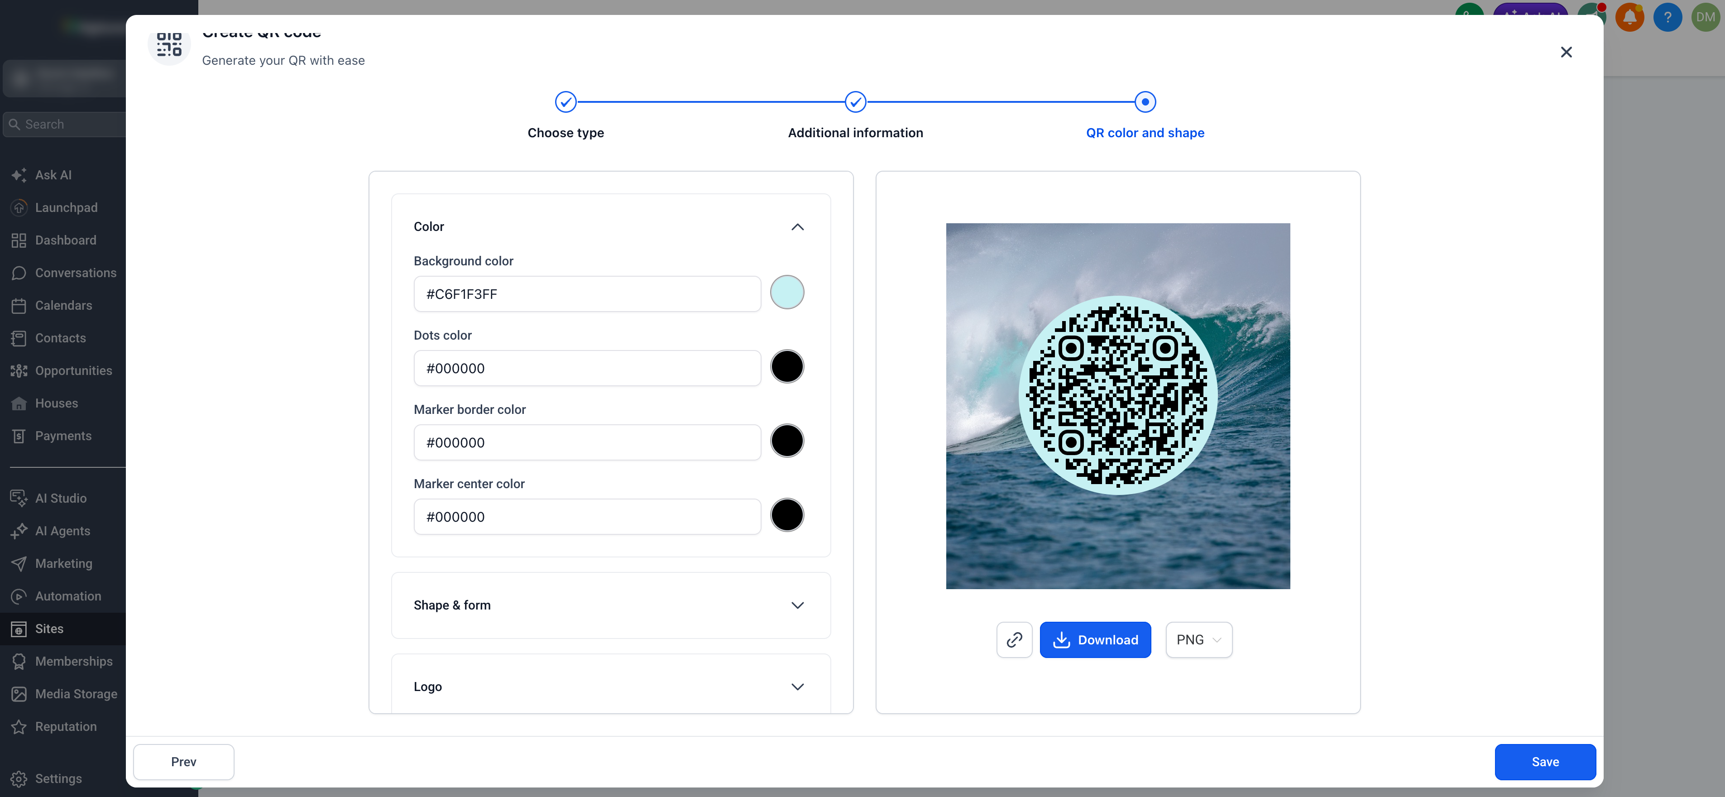Click the Dashboard grid icon

tap(19, 240)
